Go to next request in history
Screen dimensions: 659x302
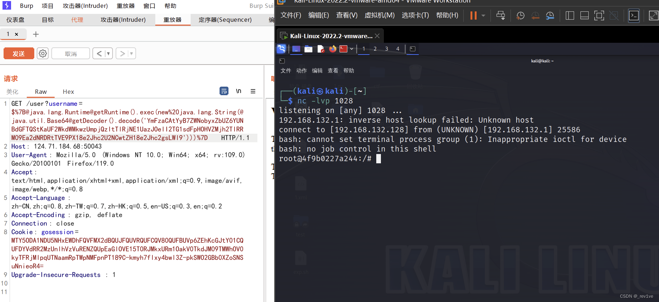tap(122, 53)
